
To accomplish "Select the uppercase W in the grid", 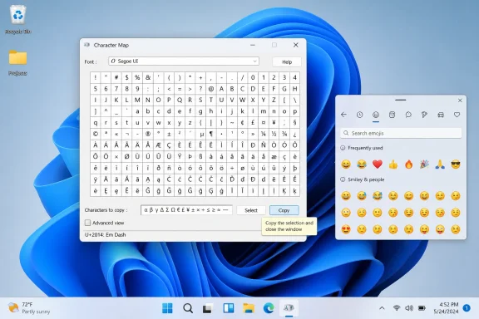I will coord(242,101).
